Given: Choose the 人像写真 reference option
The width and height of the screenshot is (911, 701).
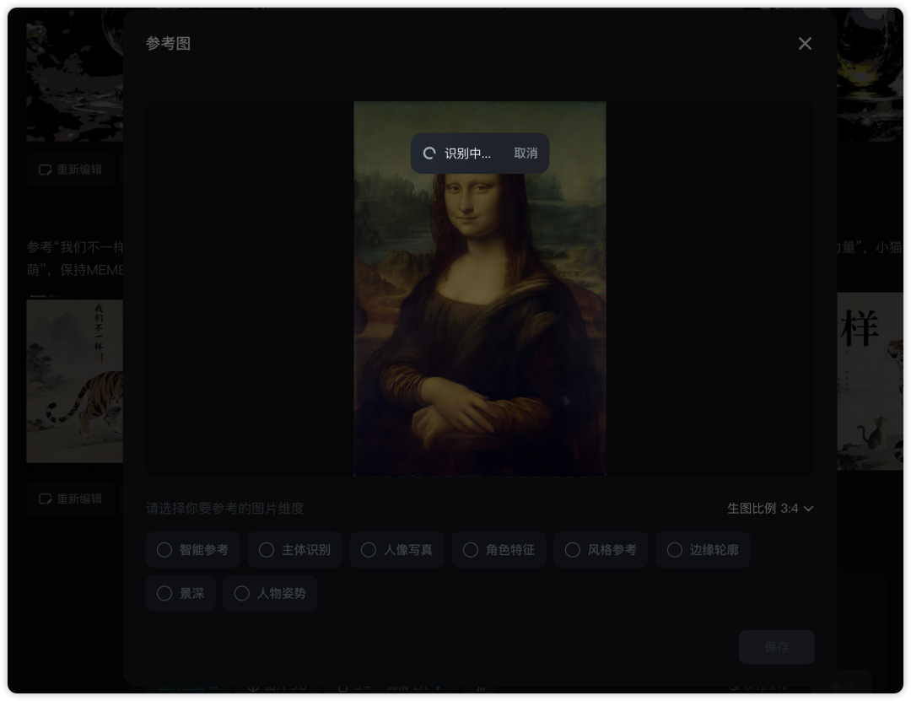Looking at the screenshot, I should [x=396, y=549].
